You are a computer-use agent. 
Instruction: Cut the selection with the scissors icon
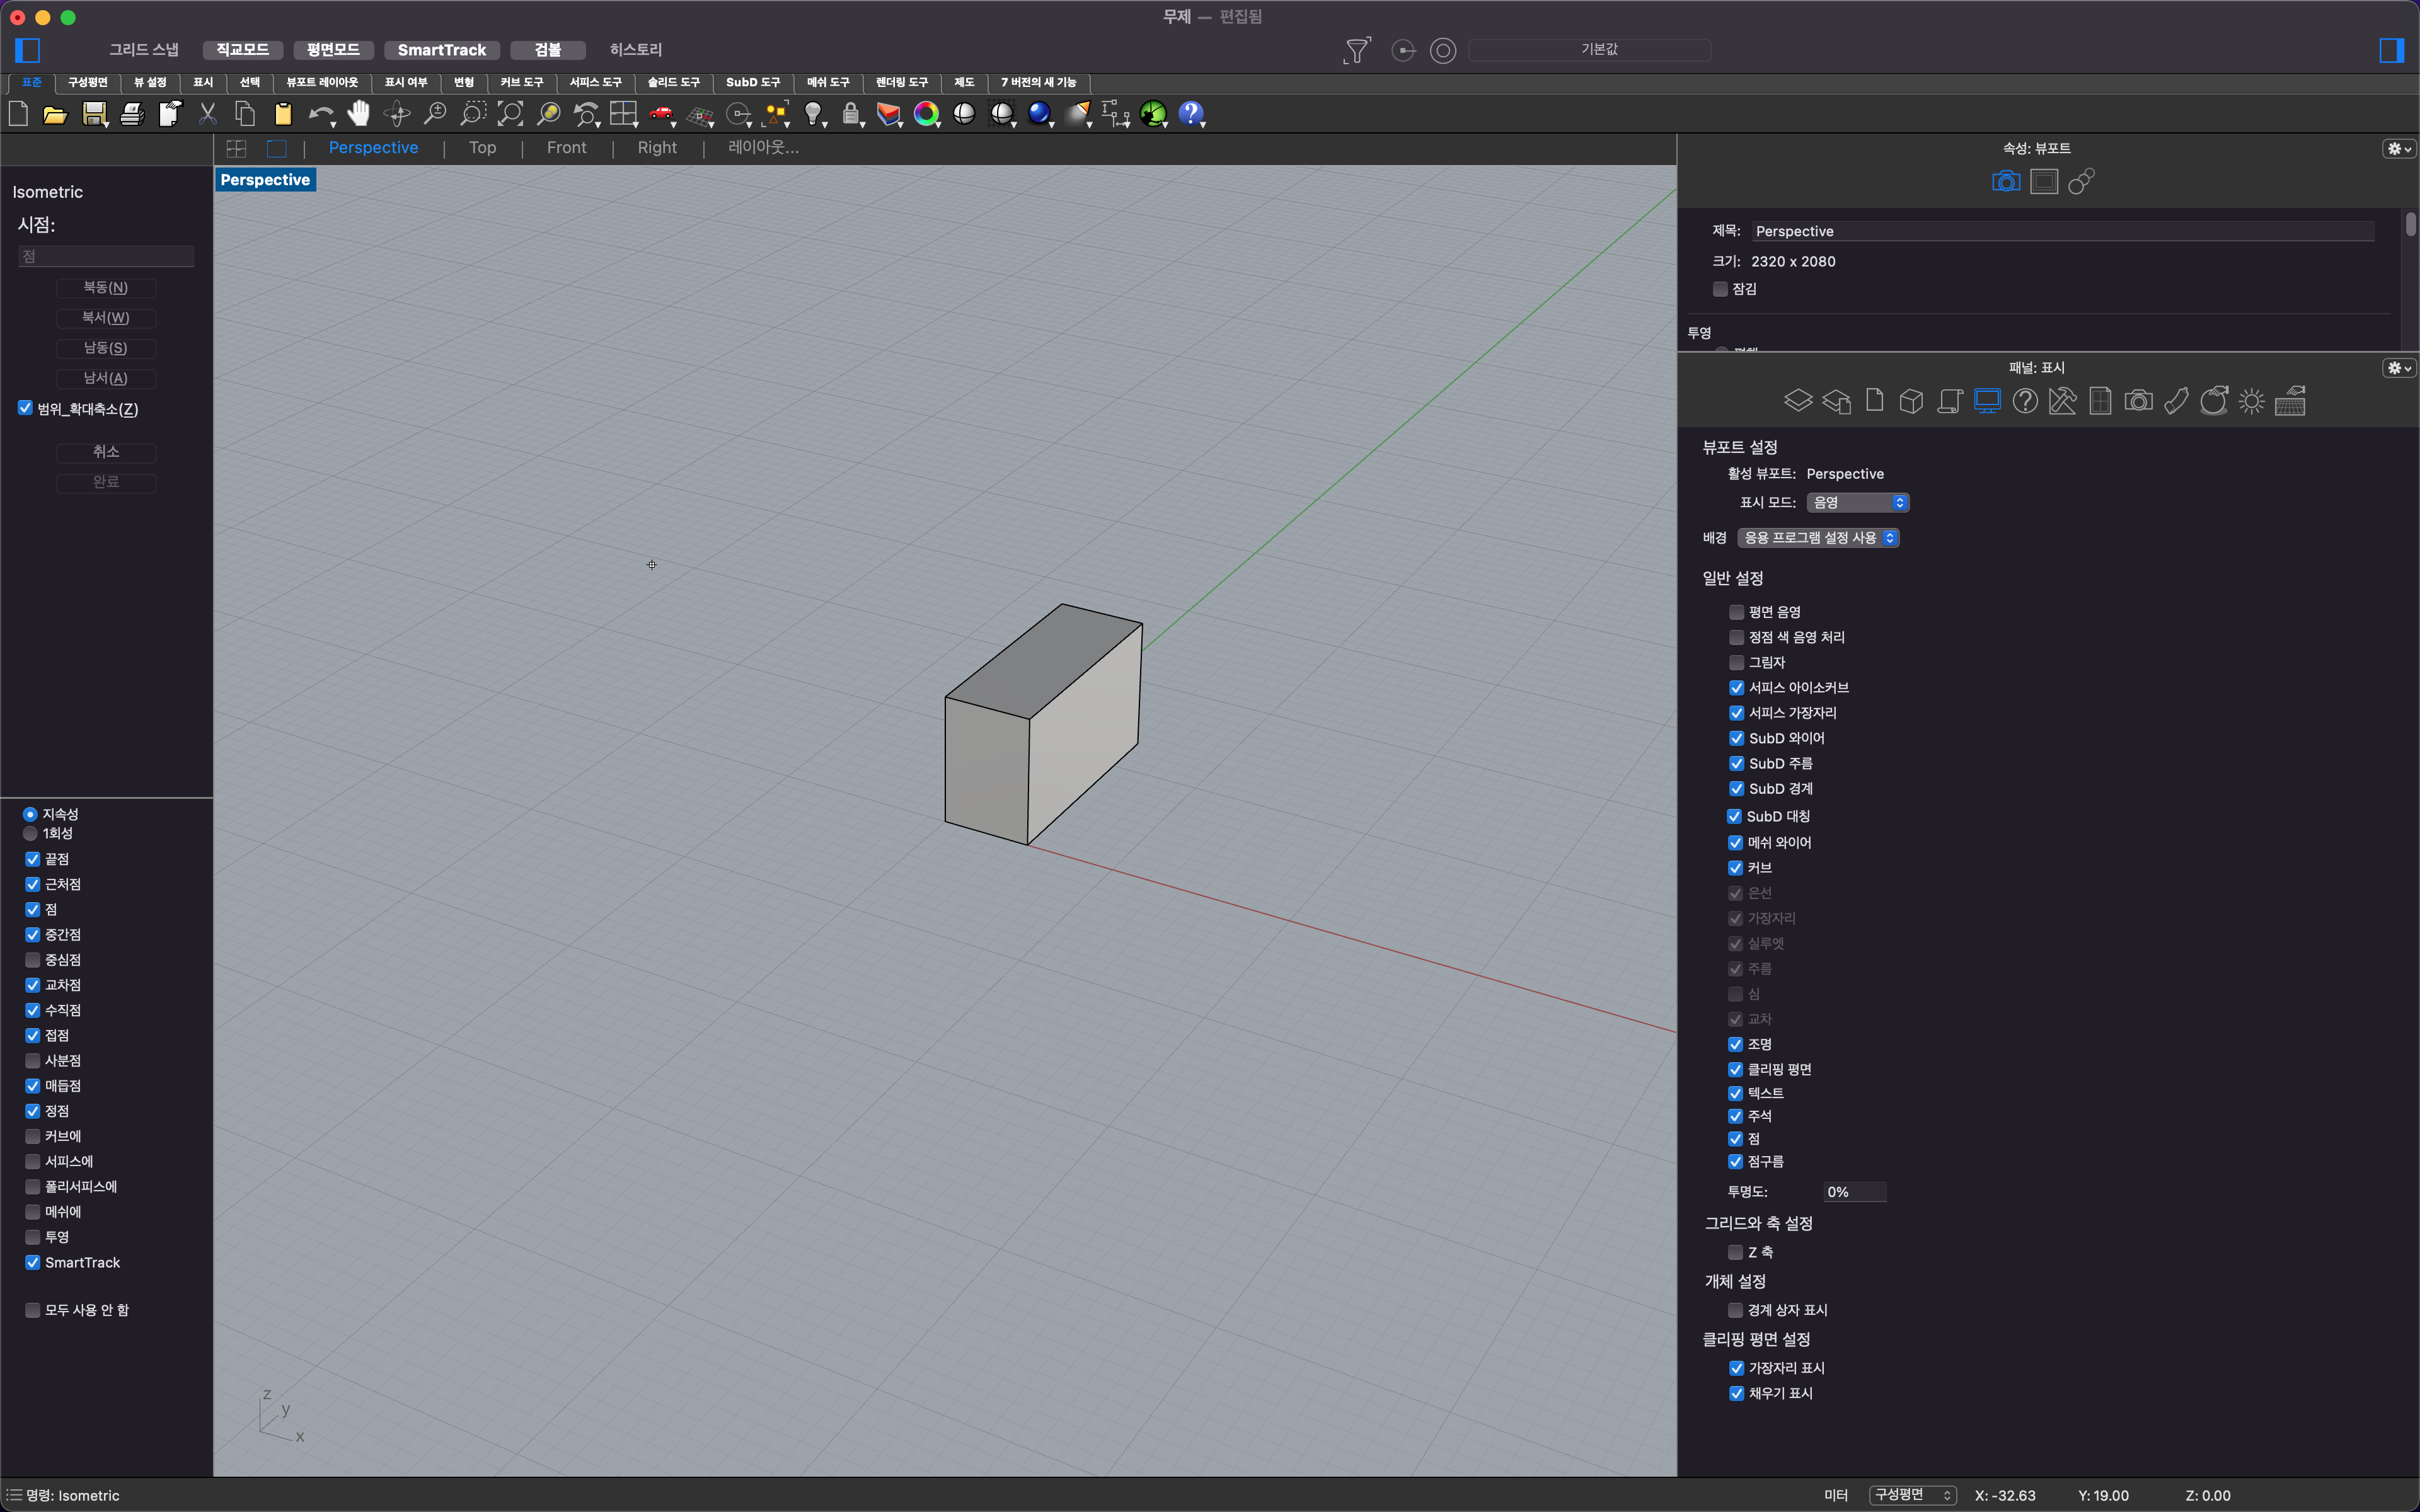pyautogui.click(x=208, y=114)
